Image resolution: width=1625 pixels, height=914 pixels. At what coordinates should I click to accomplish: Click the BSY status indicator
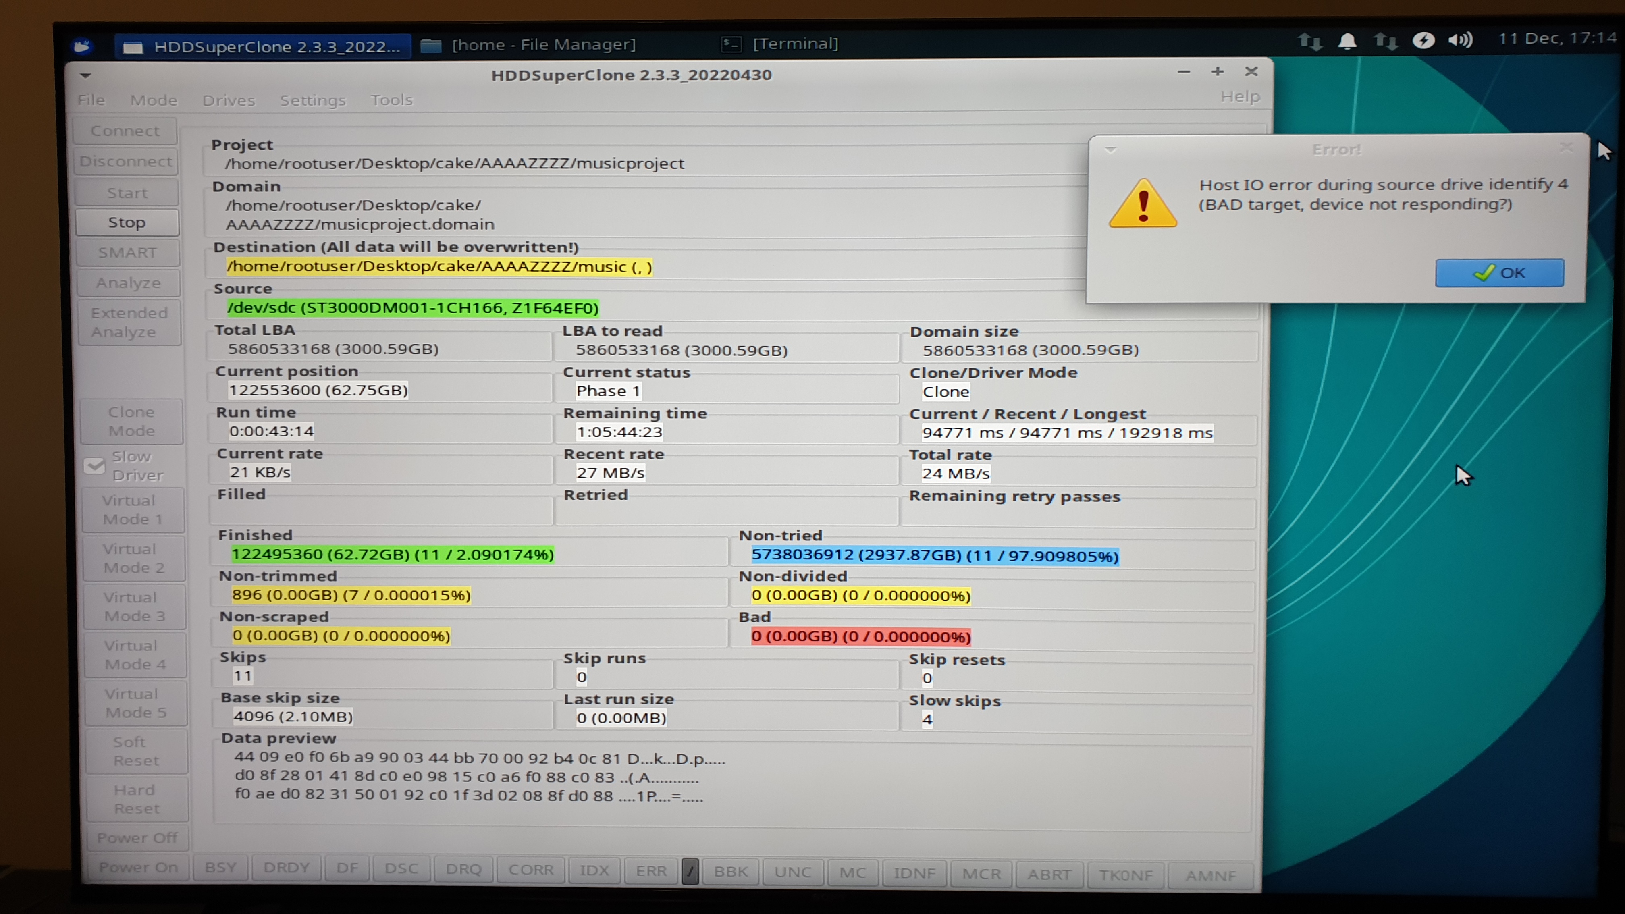click(x=221, y=868)
